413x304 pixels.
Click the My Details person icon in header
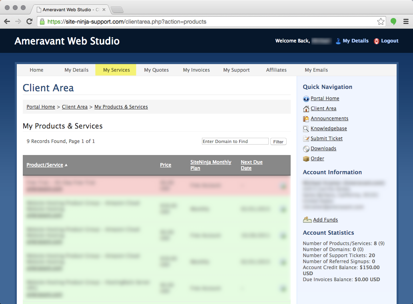(x=338, y=40)
